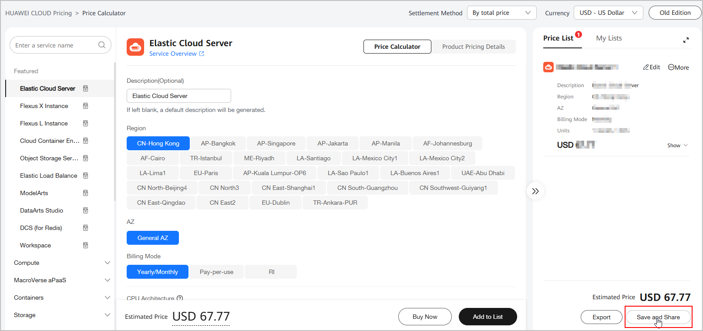
Task: Click the Add to List button
Action: coord(488,317)
